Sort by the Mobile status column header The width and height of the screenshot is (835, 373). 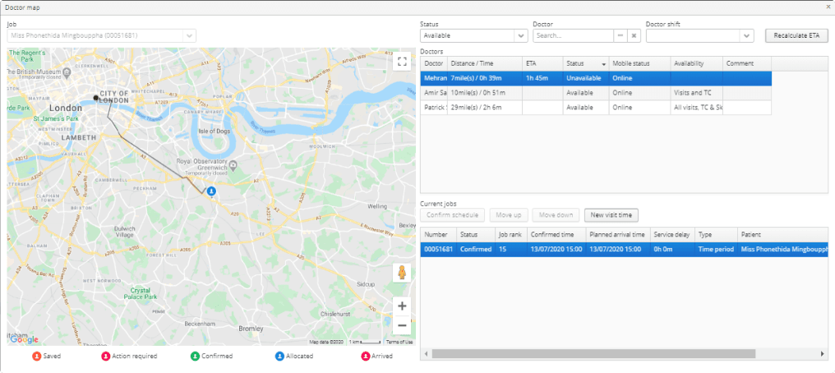639,63
